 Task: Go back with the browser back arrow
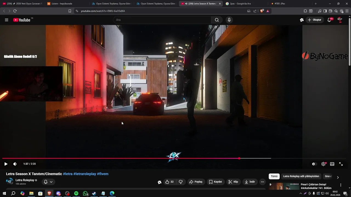click(4, 11)
